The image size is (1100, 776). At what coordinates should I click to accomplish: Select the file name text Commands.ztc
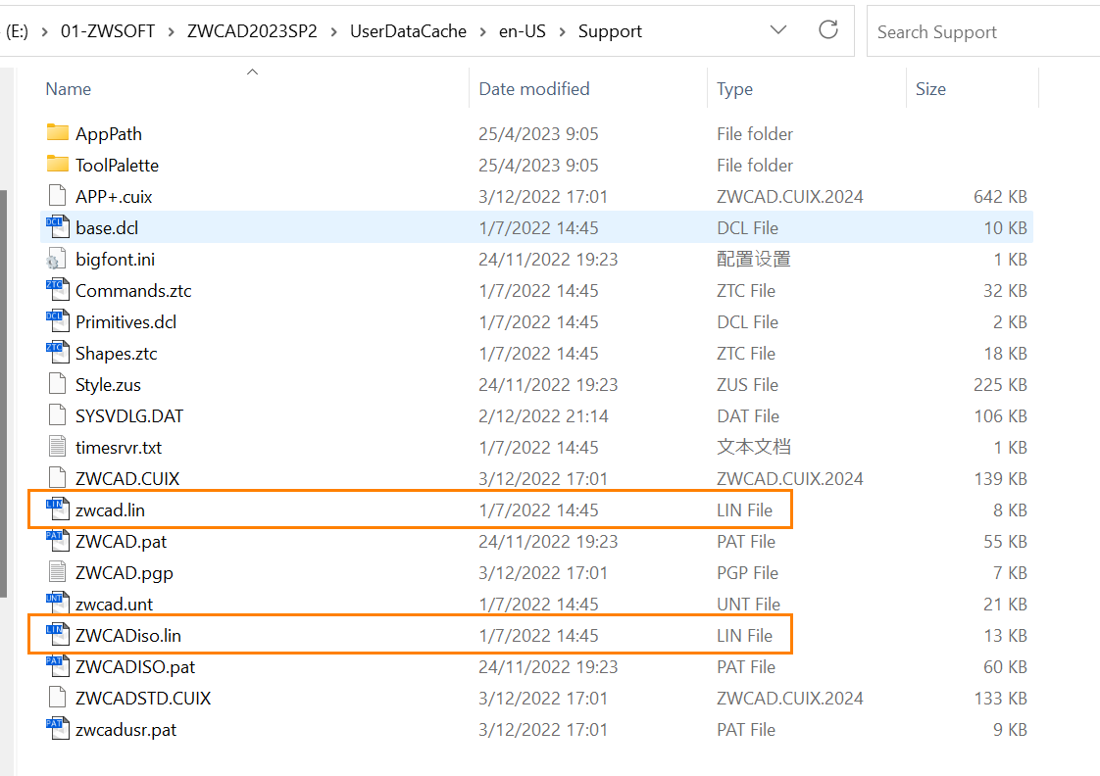tap(133, 291)
